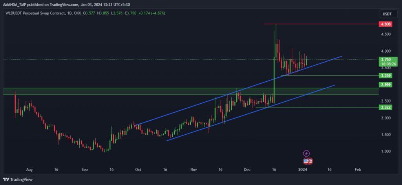Screen dimensions: 402x185
Task: Click the current price label 3.750
Action: click(386, 60)
